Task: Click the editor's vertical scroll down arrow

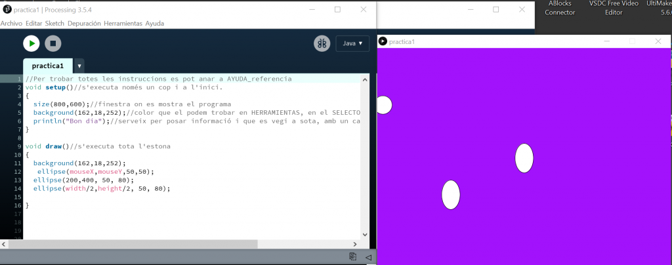Action: [x=365, y=234]
